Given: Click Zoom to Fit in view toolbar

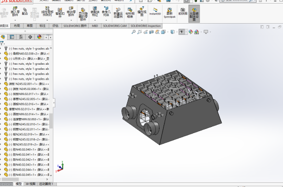Looking at the screenshot, I should (134, 32).
